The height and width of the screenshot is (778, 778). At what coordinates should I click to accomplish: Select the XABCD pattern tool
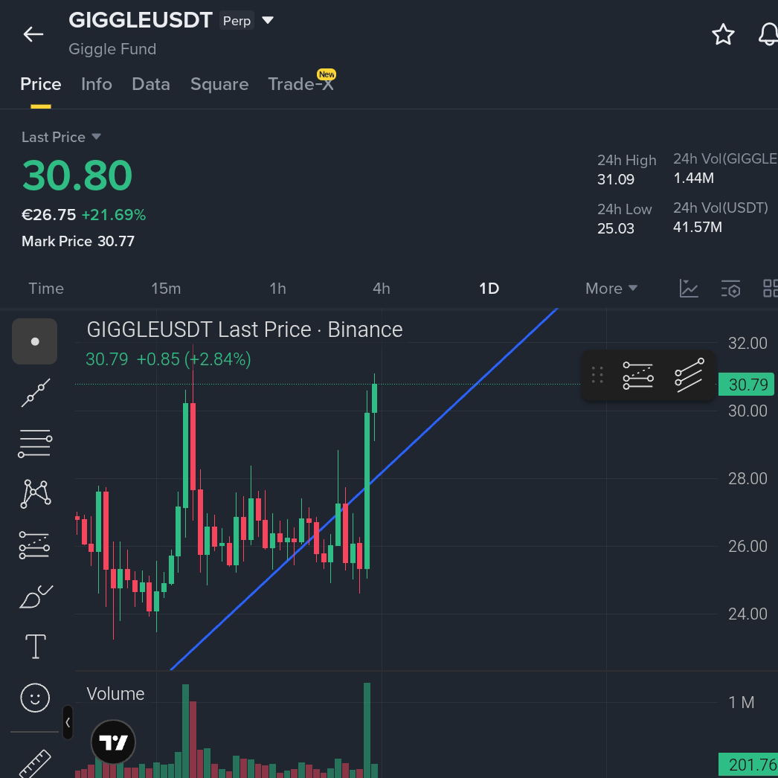[x=35, y=494]
